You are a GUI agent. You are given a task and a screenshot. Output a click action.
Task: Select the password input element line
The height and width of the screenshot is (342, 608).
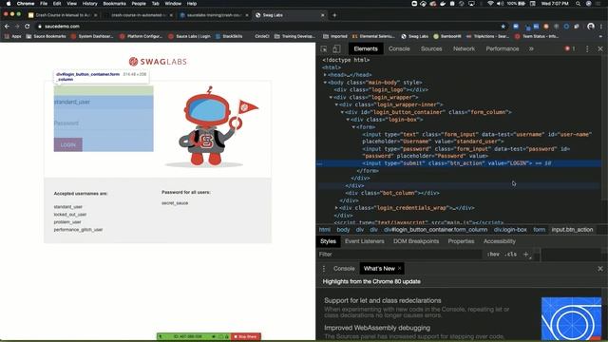pos(465,152)
